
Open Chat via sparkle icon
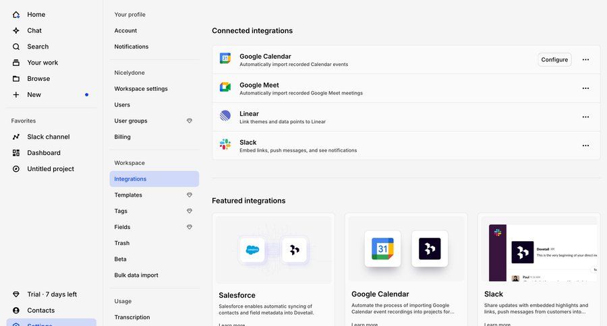click(x=16, y=30)
